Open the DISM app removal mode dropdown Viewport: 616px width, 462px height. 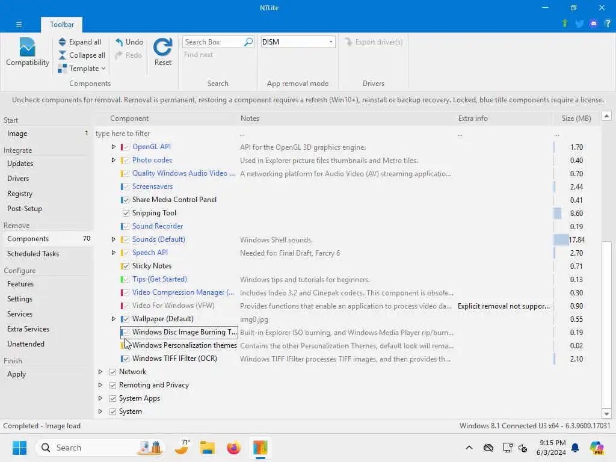pos(298,42)
